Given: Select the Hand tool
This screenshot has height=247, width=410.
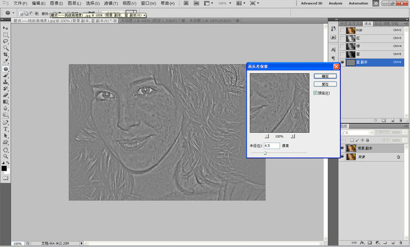Looking at the screenshot, I should 6,149.
